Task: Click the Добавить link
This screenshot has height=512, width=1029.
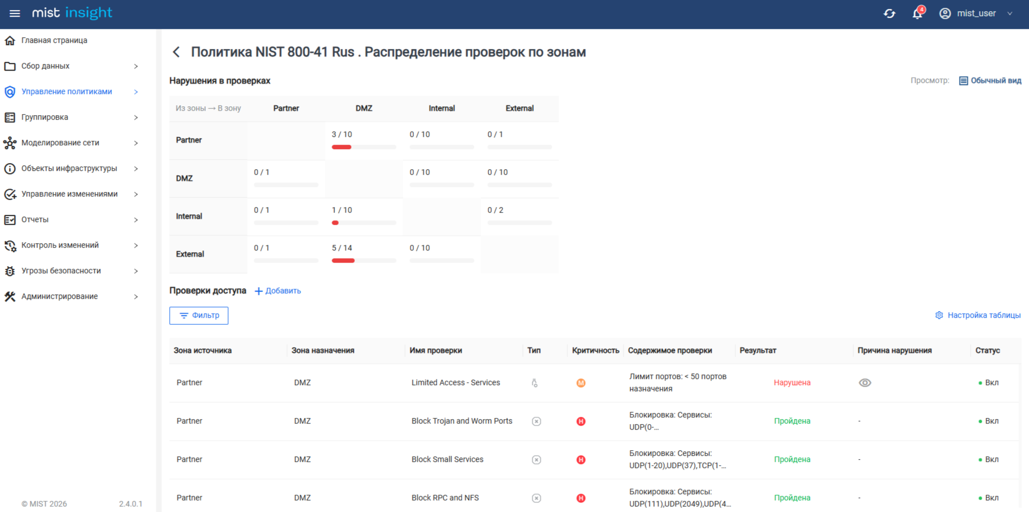Action: pos(283,291)
